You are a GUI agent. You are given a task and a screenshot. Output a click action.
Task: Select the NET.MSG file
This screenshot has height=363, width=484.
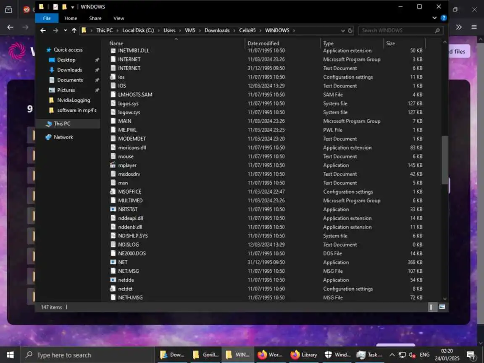(129, 271)
